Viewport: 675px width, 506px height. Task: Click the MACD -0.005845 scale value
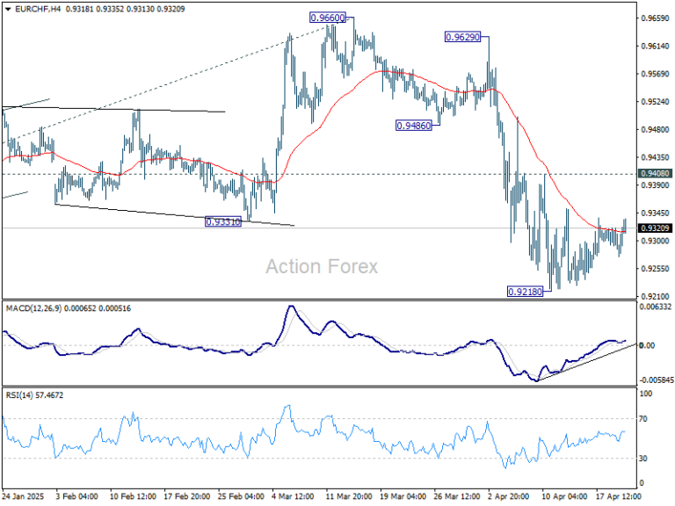coord(655,380)
